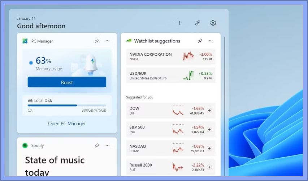
Task: Click the Suggested for you label
Action: click(x=140, y=97)
